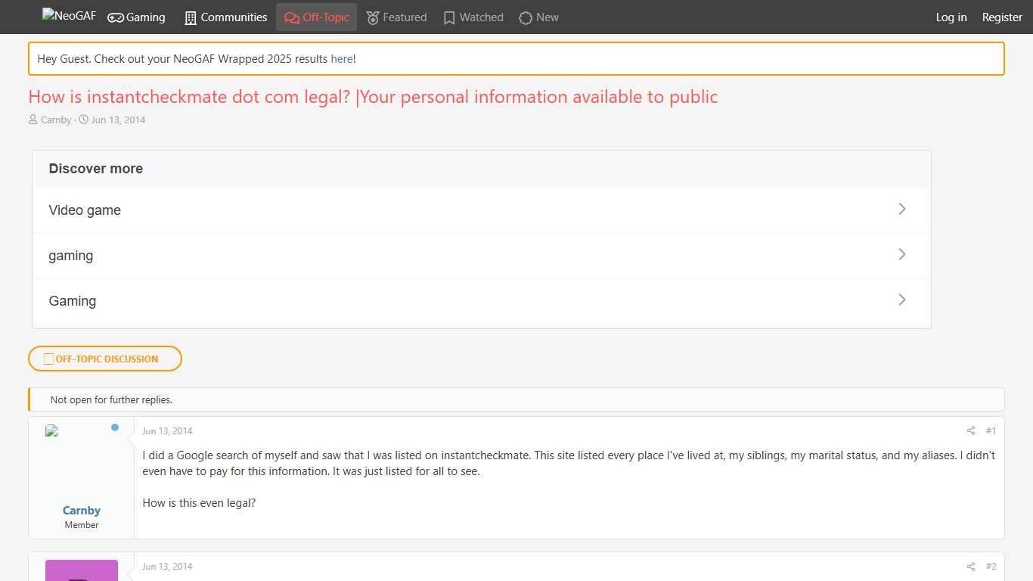Toggle the OFF-TOPIC DISCUSSION tag
This screenshot has height=581, width=1033.
104,358
